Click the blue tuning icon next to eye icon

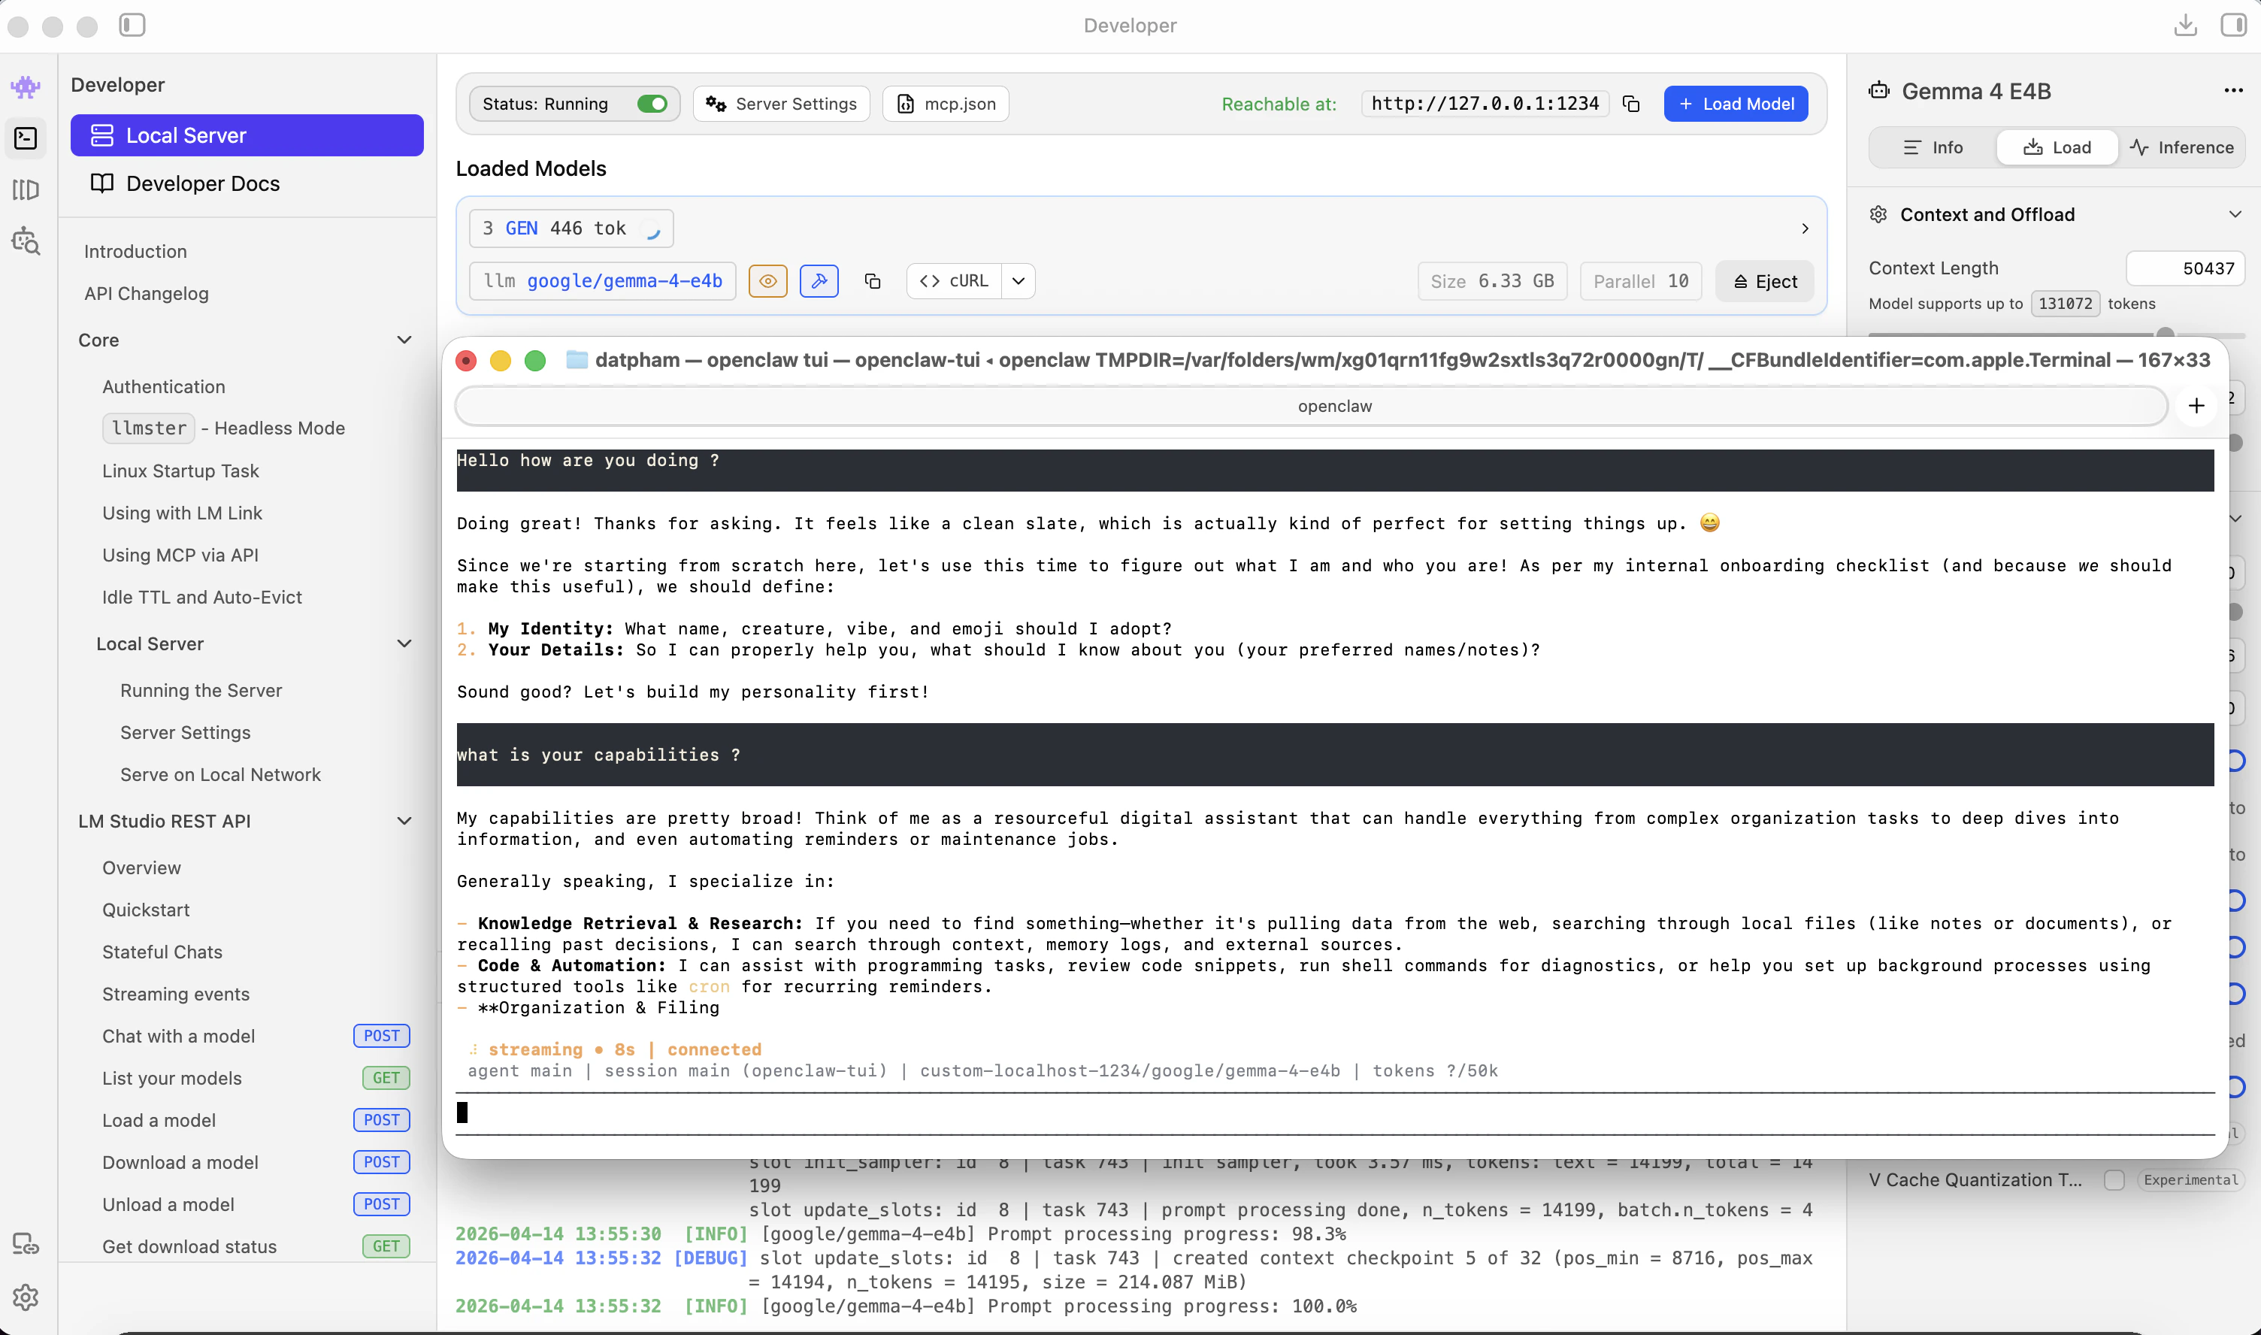pyautogui.click(x=819, y=280)
